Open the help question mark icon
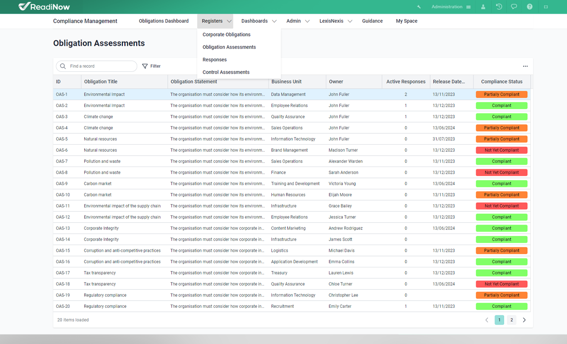This screenshot has width=567, height=344. tap(529, 7)
